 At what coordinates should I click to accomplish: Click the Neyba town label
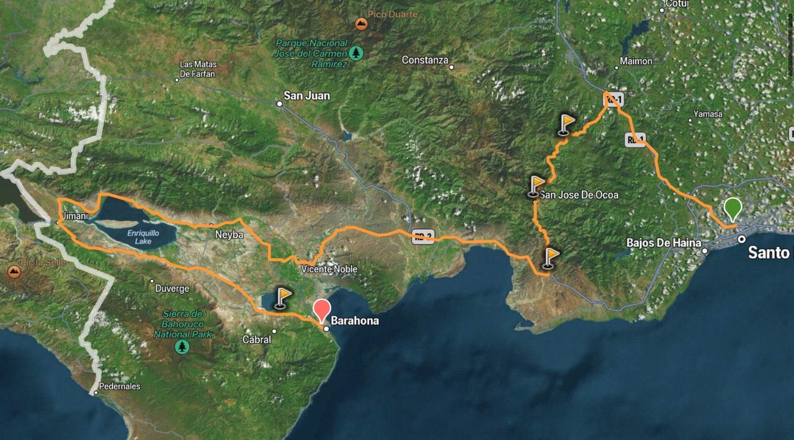click(228, 235)
